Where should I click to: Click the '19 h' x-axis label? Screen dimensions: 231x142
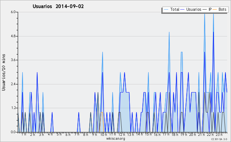coord(184,134)
